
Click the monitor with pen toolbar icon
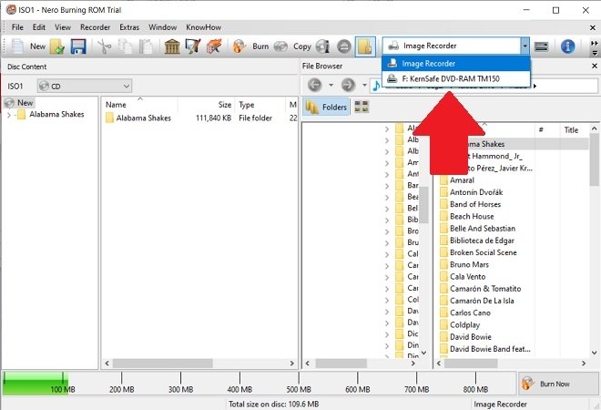point(192,46)
